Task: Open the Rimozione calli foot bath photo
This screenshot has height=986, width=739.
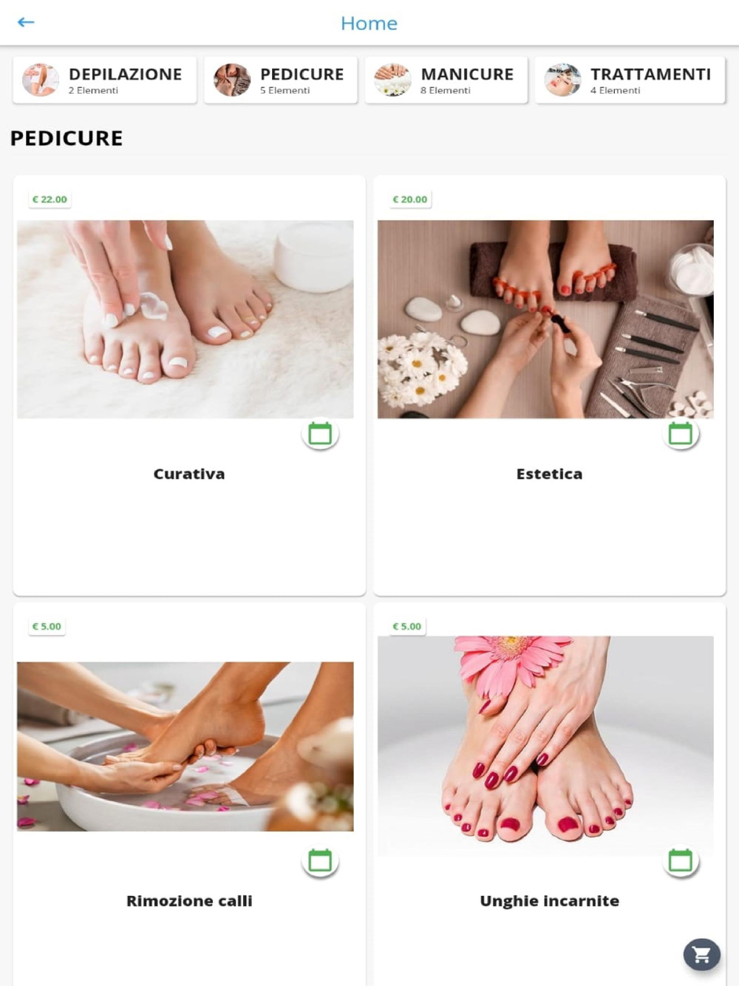Action: tap(185, 747)
